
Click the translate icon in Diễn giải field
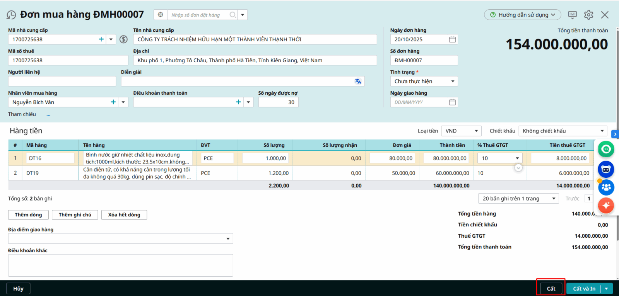(358, 81)
